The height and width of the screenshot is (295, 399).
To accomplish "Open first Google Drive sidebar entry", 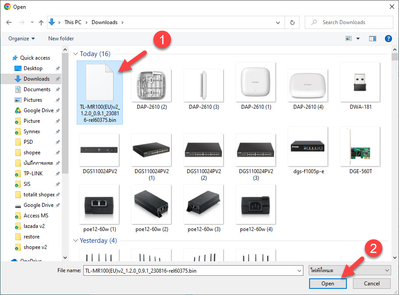I will click(x=39, y=110).
